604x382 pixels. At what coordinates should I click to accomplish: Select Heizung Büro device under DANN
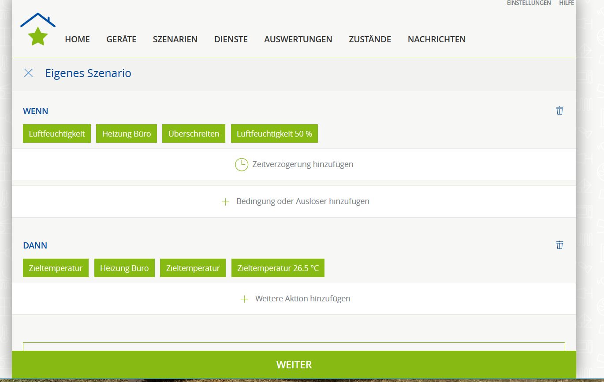click(124, 268)
